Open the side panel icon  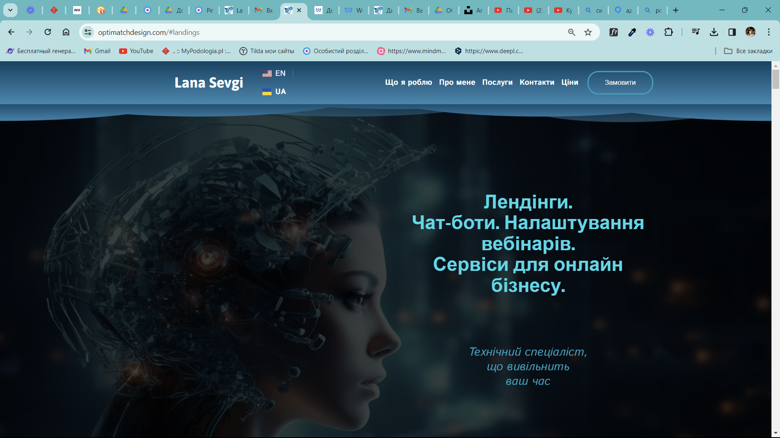732,32
